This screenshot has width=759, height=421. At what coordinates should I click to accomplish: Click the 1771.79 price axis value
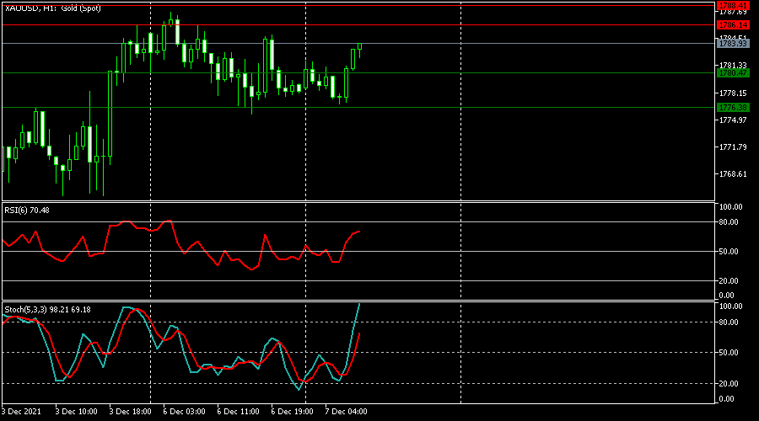tap(733, 147)
